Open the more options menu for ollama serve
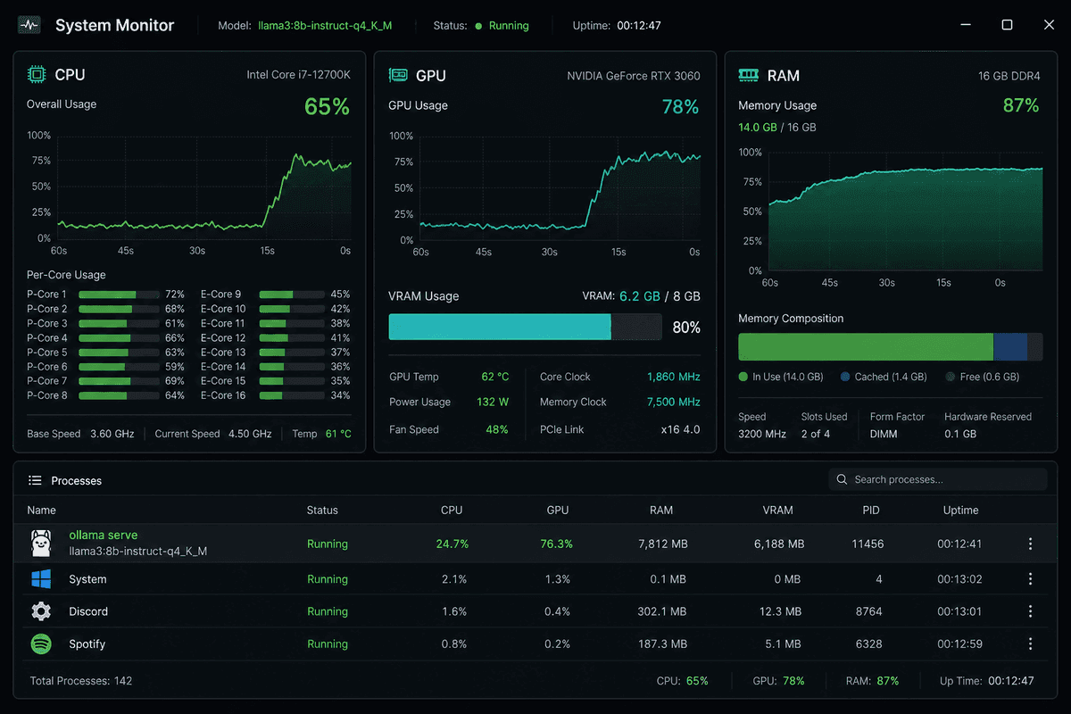Screen dimensions: 1071x714 [x=1031, y=544]
